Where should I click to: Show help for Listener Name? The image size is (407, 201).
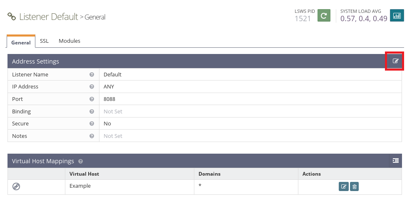92,75
